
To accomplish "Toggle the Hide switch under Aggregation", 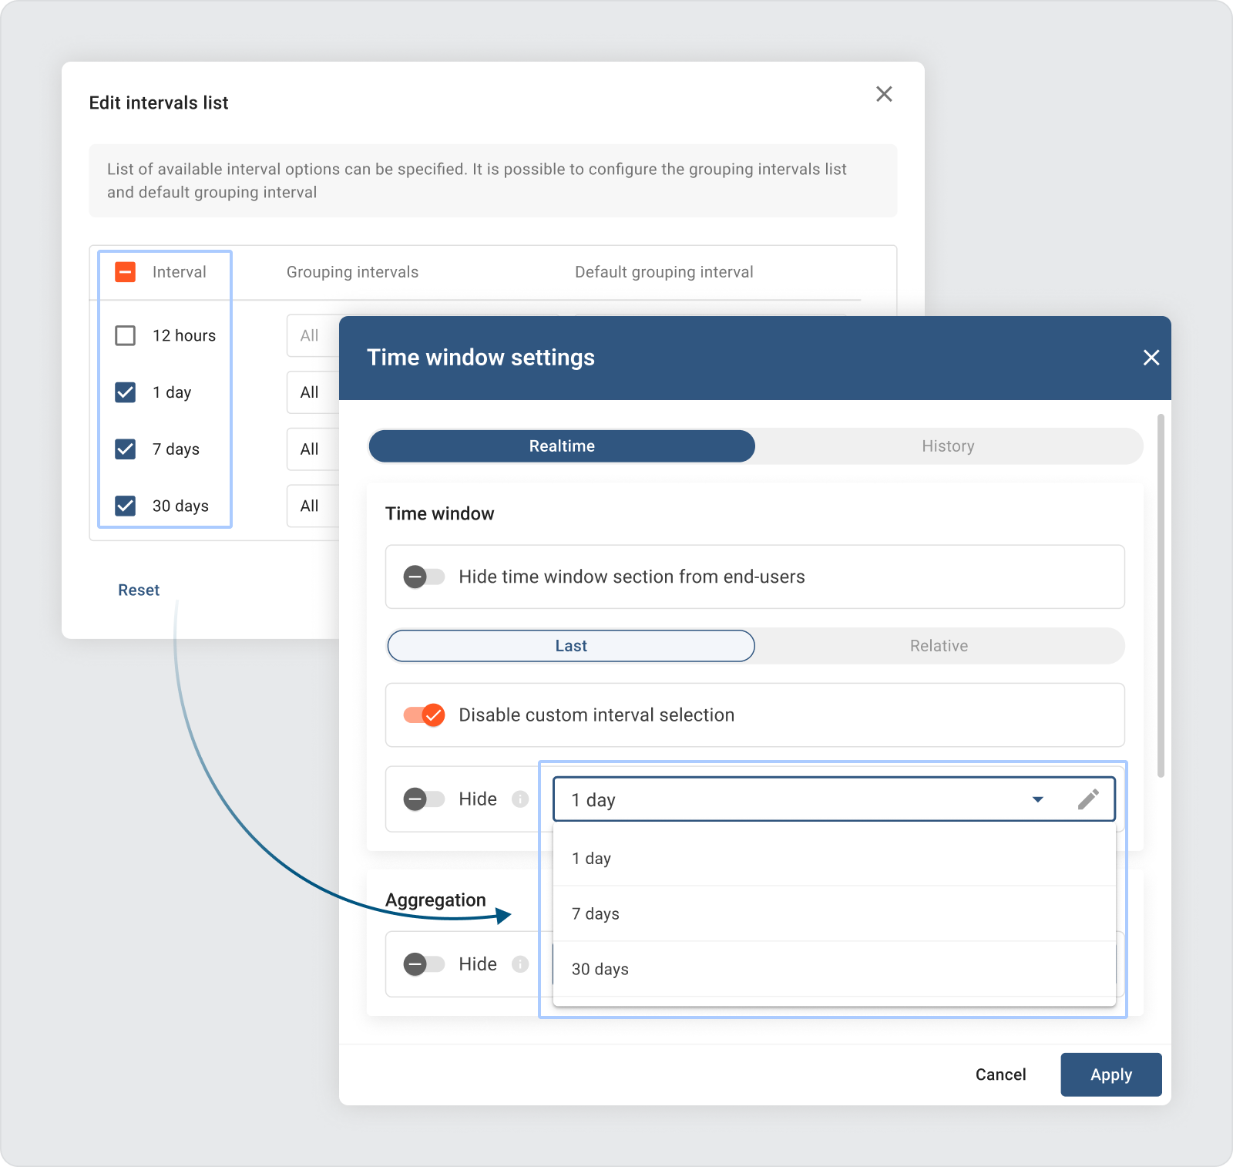I will point(424,964).
